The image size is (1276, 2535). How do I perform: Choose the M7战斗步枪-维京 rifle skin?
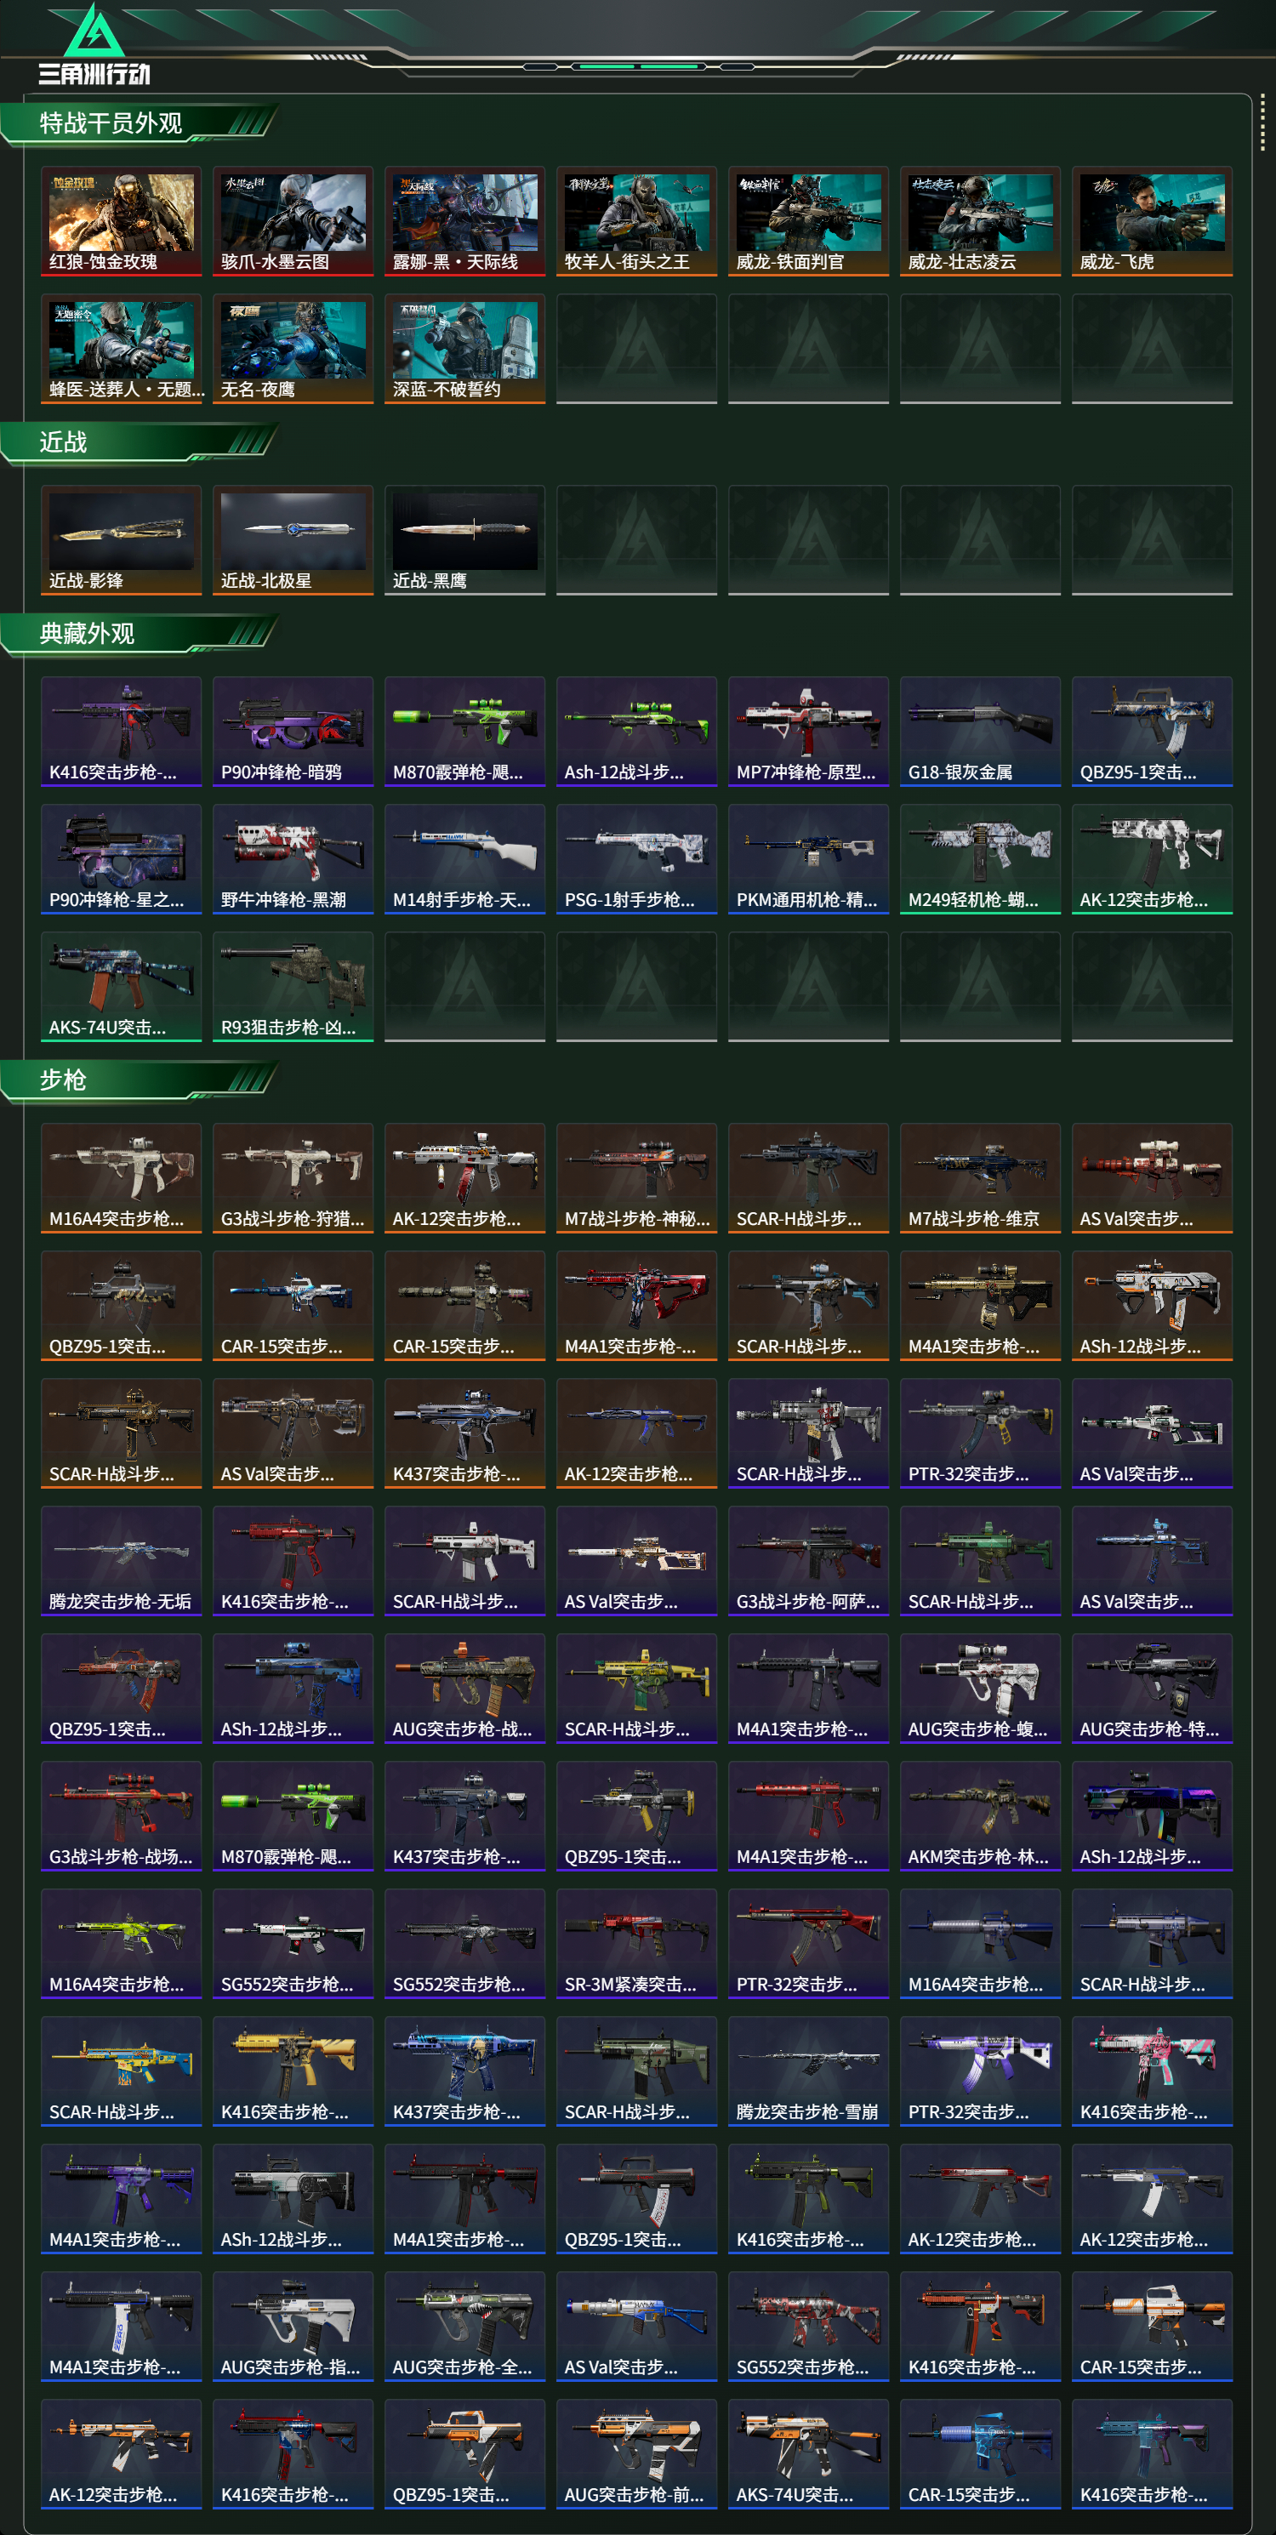tap(980, 1178)
